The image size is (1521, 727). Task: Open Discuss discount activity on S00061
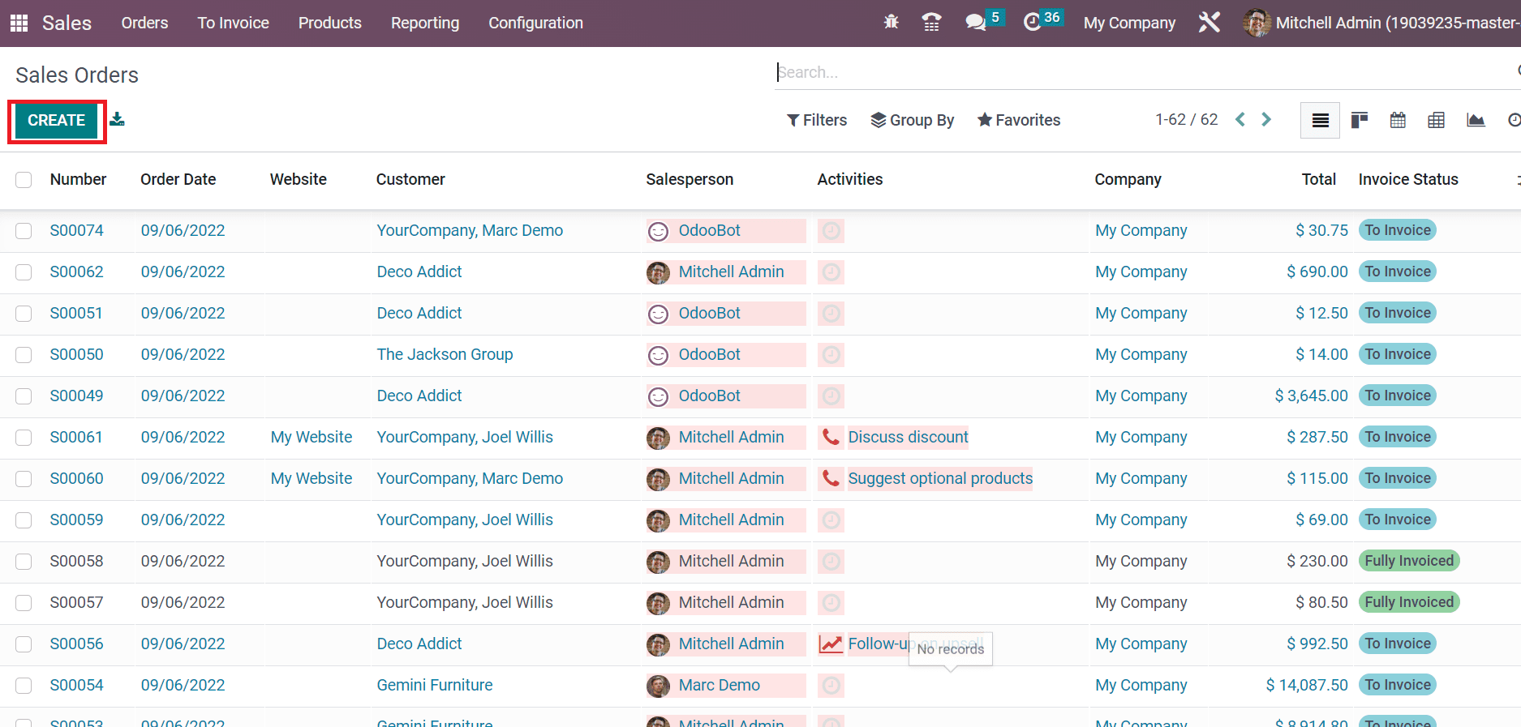(909, 438)
